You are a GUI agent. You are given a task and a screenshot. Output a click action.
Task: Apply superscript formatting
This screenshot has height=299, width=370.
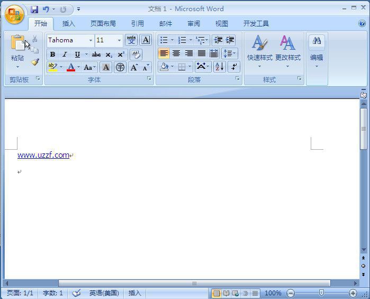121,55
